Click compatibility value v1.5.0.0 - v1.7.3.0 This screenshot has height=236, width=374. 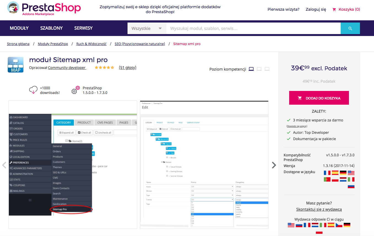340,155
